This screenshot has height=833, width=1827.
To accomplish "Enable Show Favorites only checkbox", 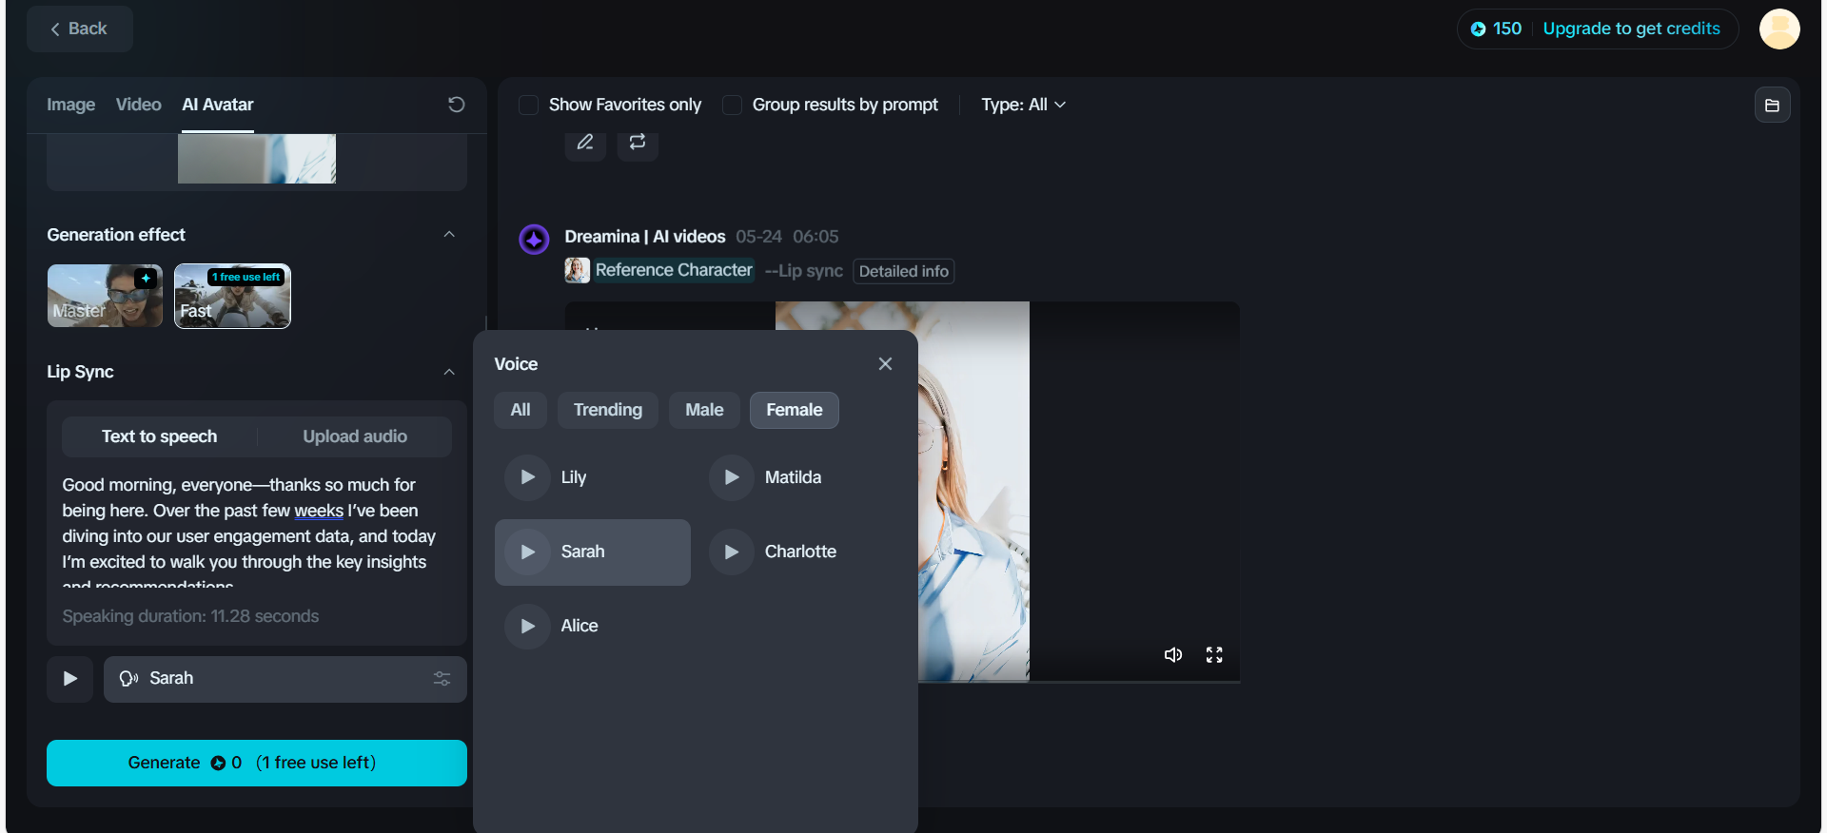I will click(x=528, y=105).
